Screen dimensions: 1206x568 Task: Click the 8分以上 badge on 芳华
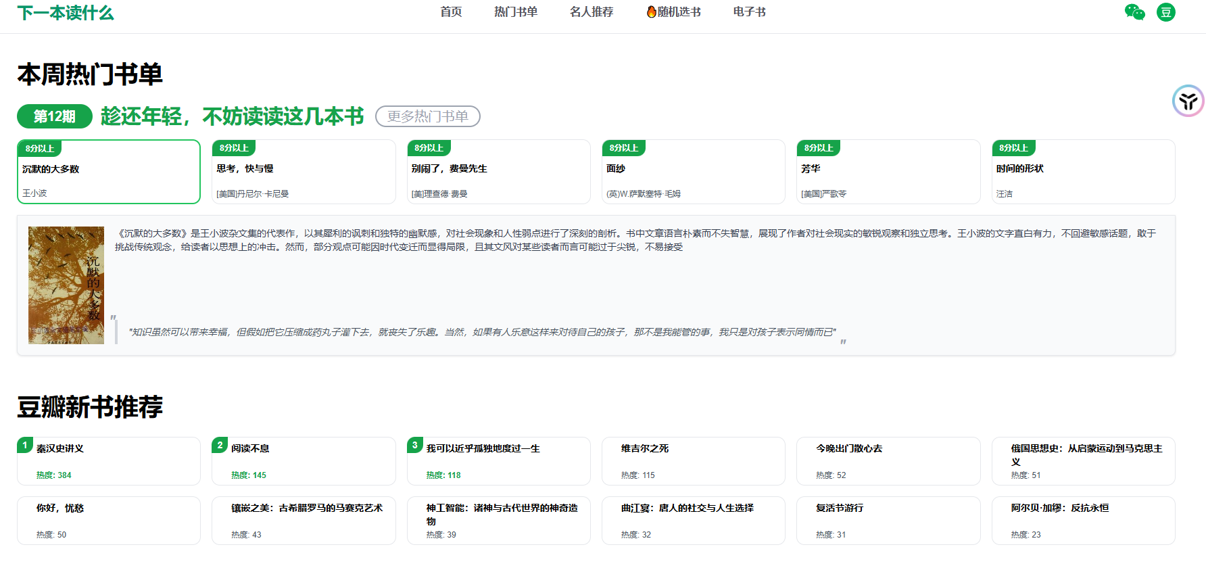pyautogui.click(x=819, y=147)
